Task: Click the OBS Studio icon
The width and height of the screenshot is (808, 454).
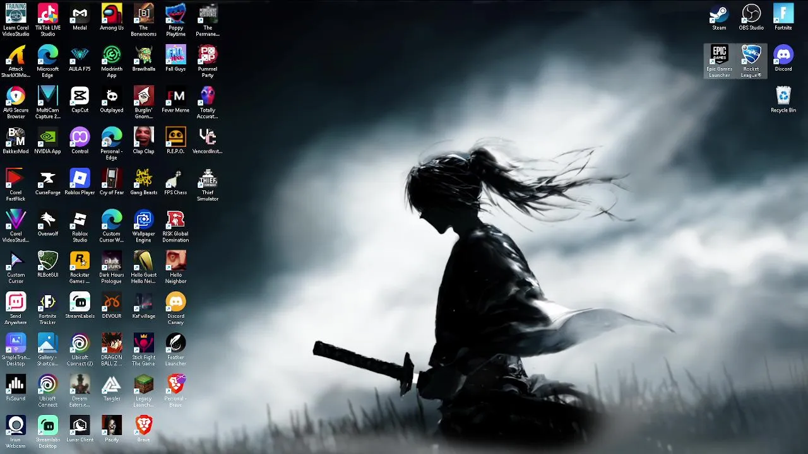Action: (751, 14)
